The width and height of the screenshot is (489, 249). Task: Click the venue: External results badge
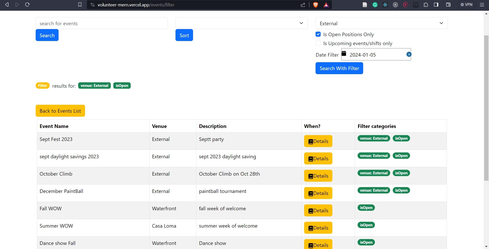coord(94,86)
